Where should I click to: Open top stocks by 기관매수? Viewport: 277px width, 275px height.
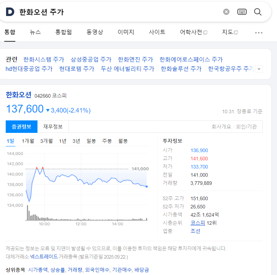tap(122, 270)
